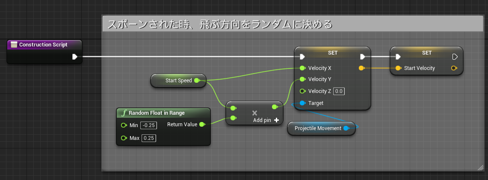Click the Max input pin
The height and width of the screenshot is (180, 488).
click(124, 138)
